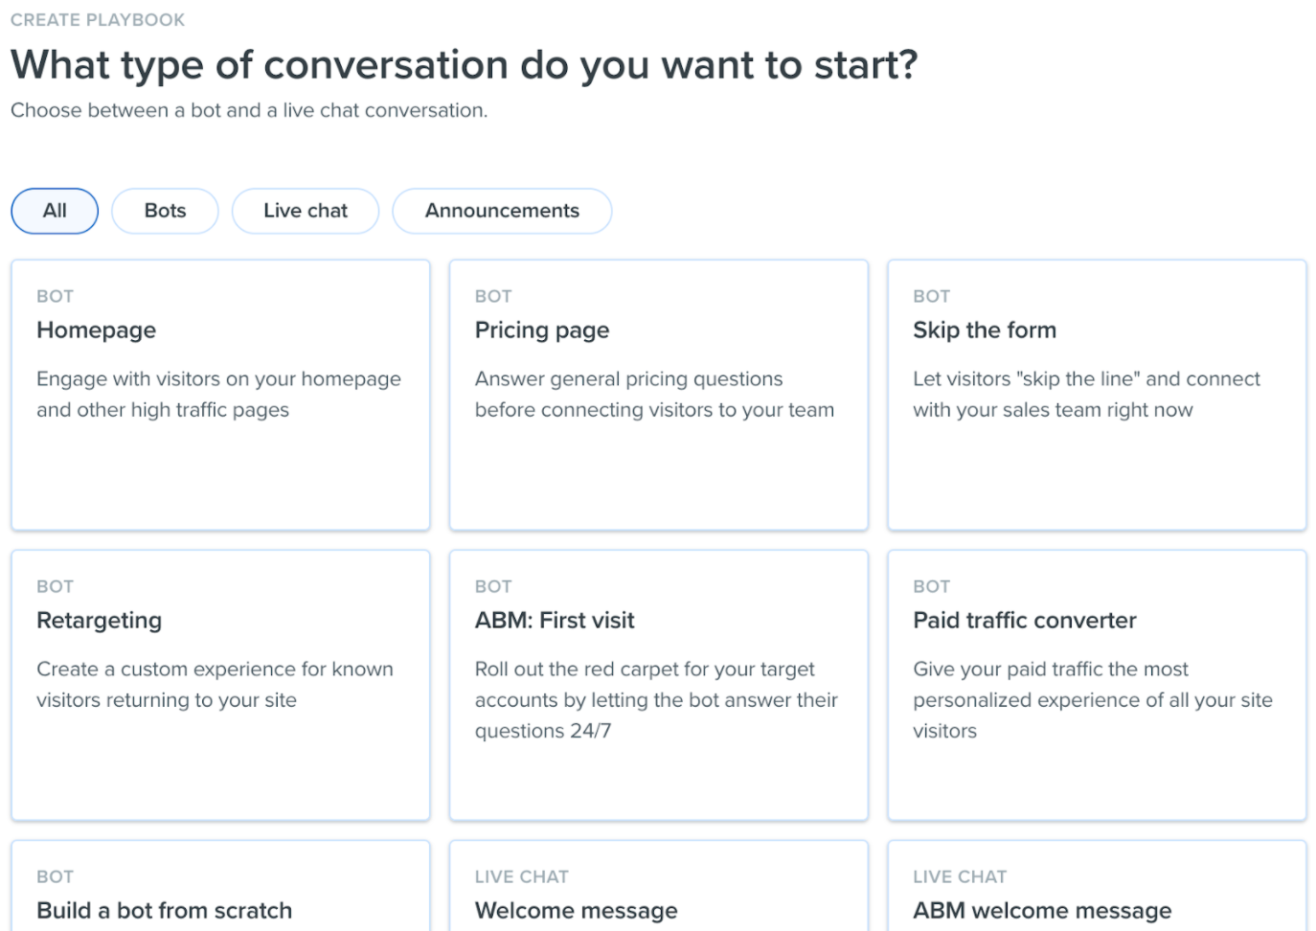Click the "Roll out the red carpet" description
This screenshot has height=931, width=1316.
(656, 699)
